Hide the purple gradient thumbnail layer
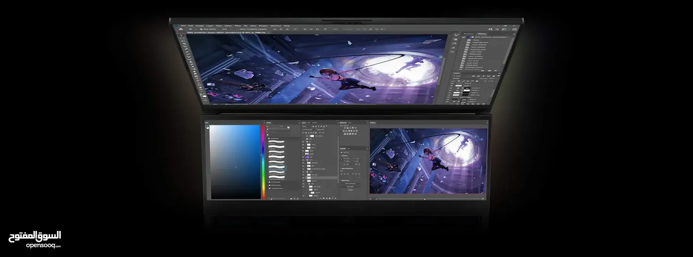 pos(303,157)
